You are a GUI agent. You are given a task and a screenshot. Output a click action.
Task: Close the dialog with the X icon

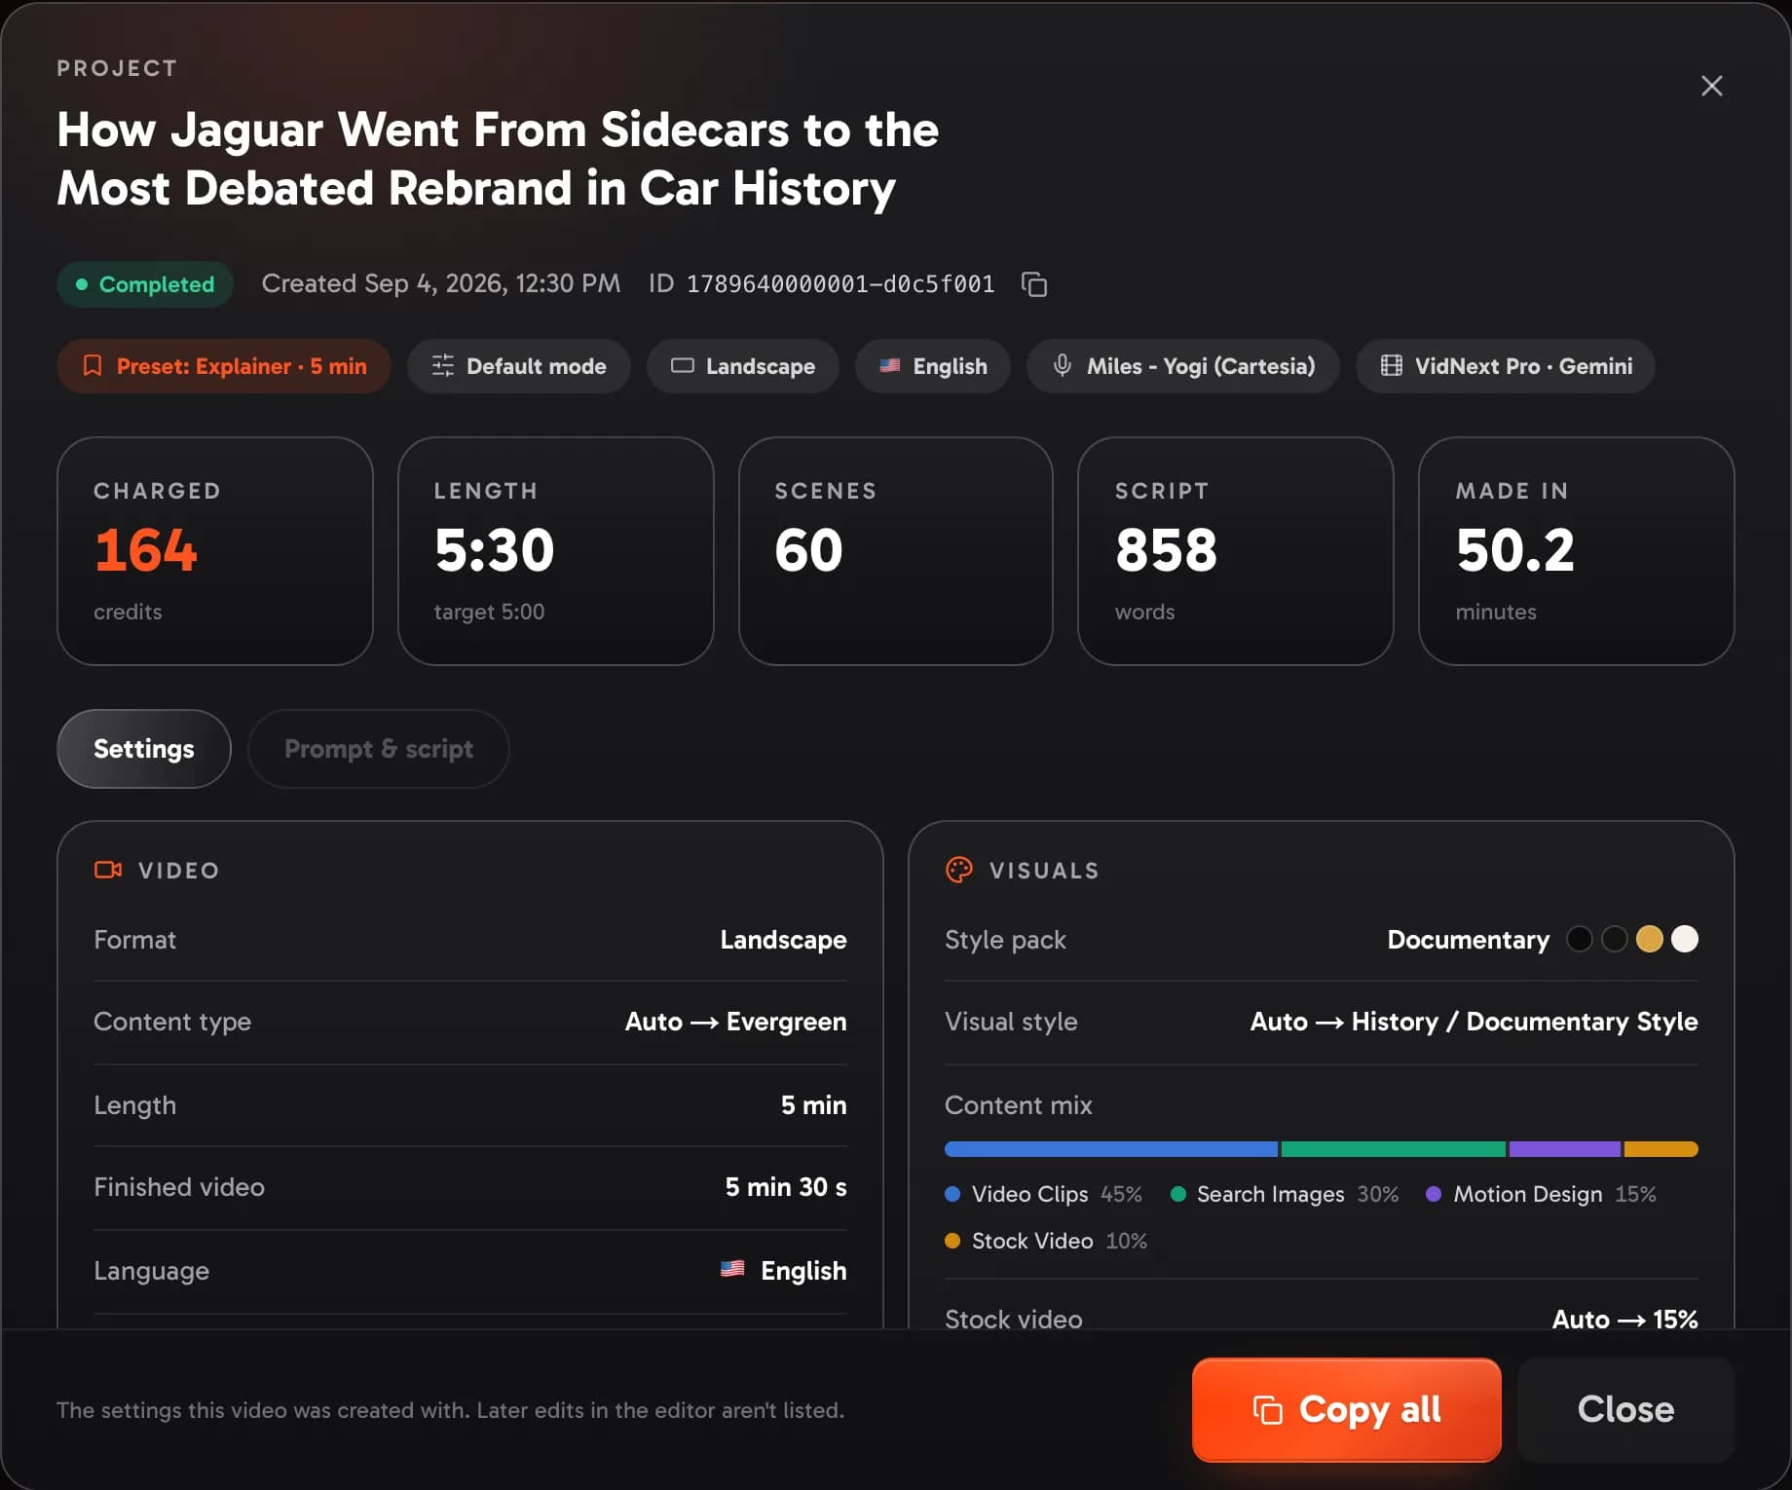(x=1711, y=86)
